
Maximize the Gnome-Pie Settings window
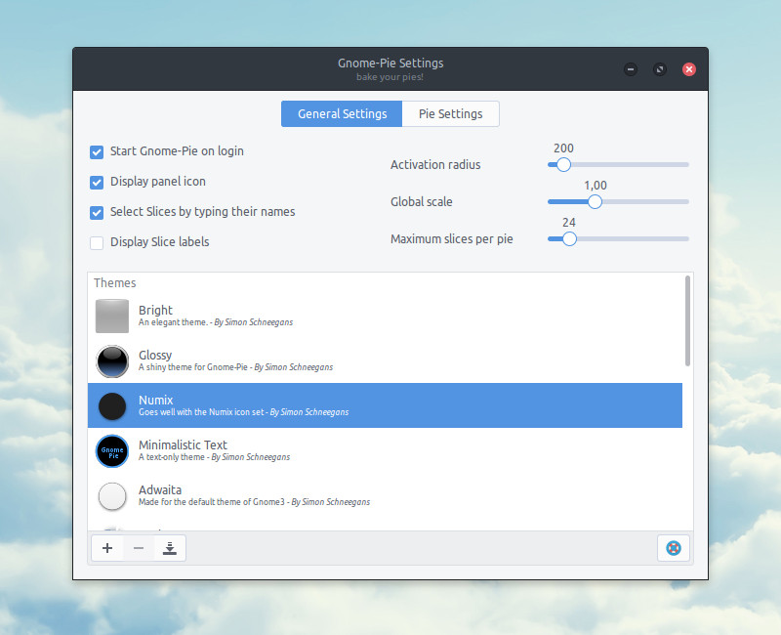click(x=660, y=69)
